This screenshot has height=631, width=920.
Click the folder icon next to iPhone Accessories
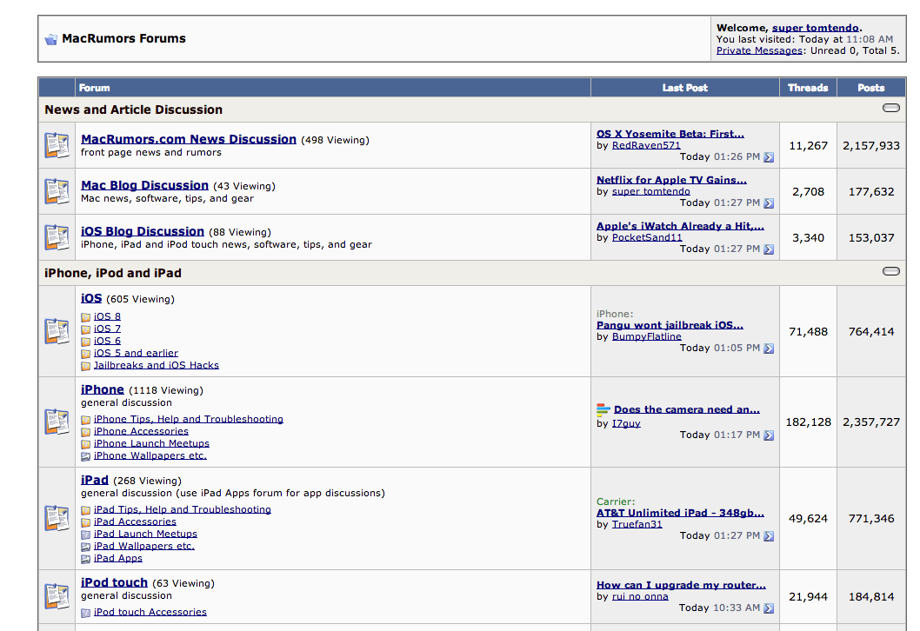(86, 432)
